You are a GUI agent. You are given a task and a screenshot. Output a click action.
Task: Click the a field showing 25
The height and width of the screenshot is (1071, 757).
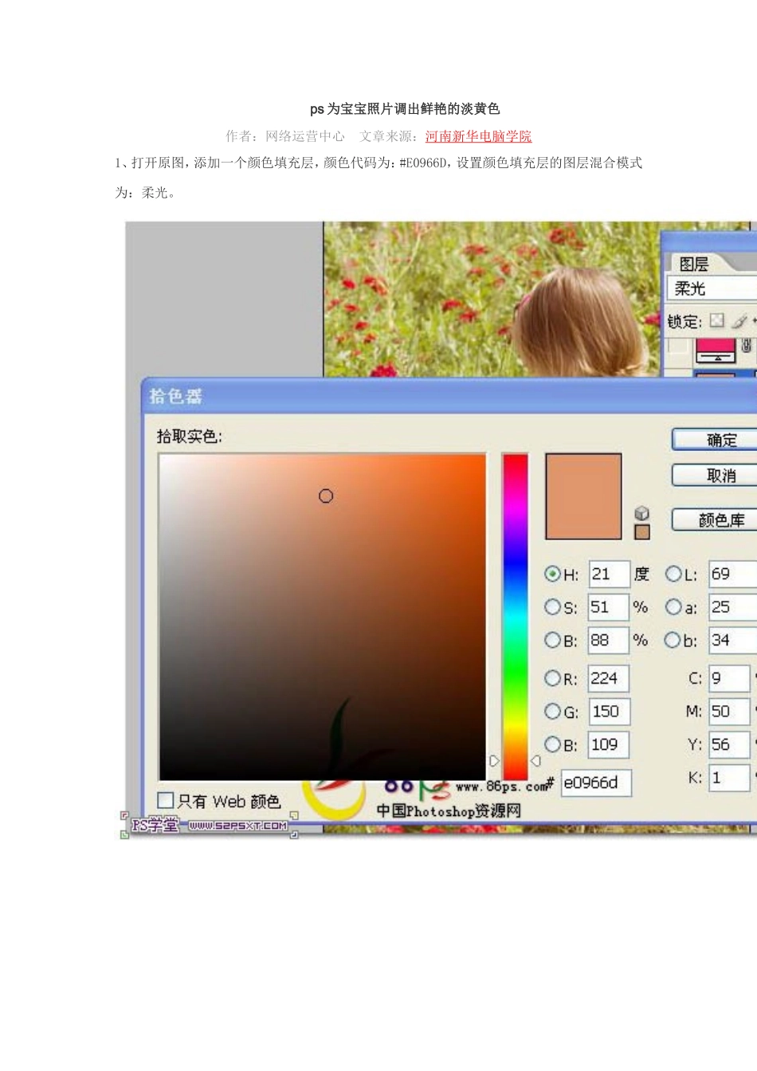point(733,607)
